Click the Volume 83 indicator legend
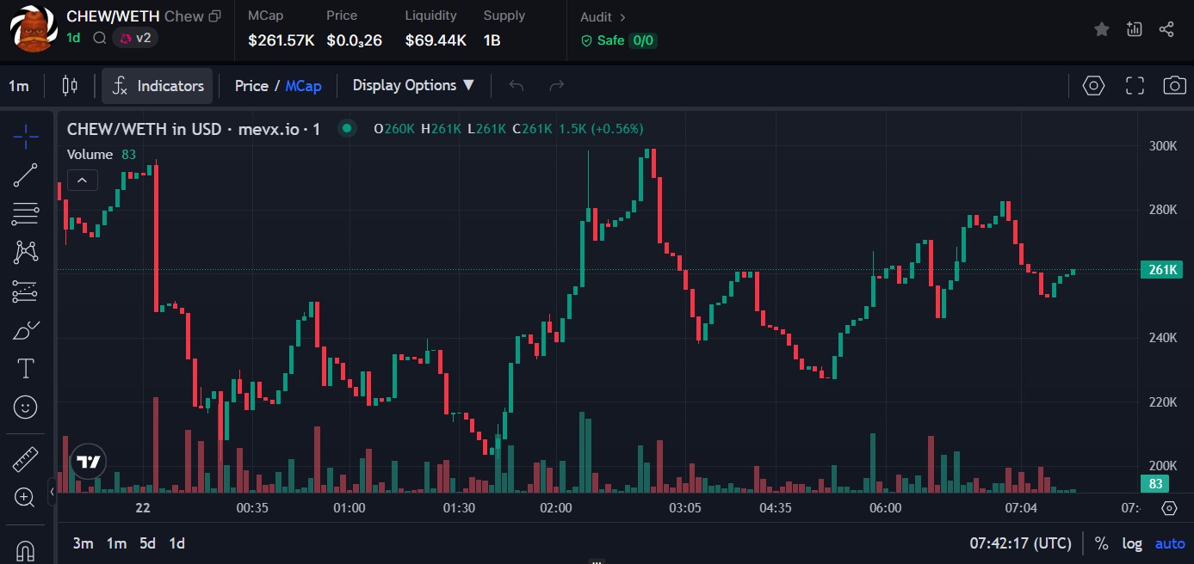The height and width of the screenshot is (564, 1194). coord(102,155)
